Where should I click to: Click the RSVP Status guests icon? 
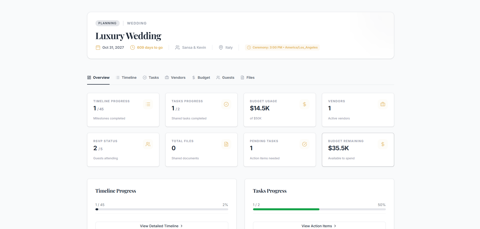(148, 144)
